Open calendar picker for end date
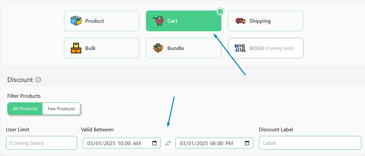Image resolution: width=365 pixels, height=156 pixels. 247,143
